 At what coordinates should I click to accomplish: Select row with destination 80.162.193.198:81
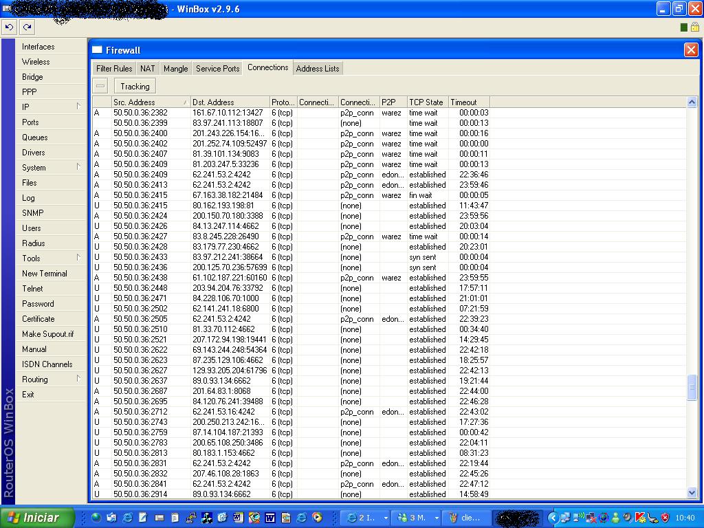(390, 206)
